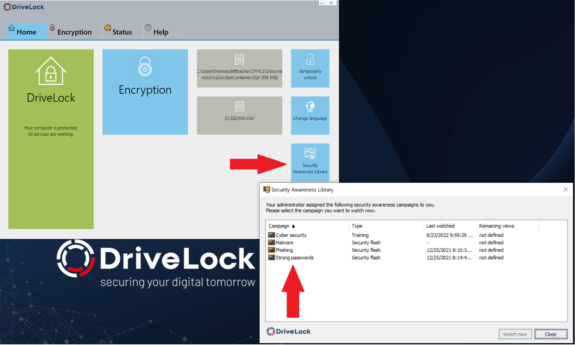Click the Help tab question mark icon
Viewport: 575px width, 345px height.
148,28
